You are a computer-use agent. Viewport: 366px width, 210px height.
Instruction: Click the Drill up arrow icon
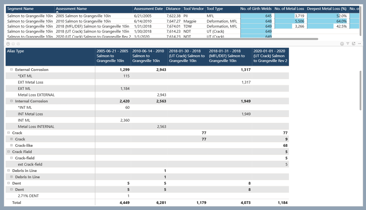click(8, 44)
